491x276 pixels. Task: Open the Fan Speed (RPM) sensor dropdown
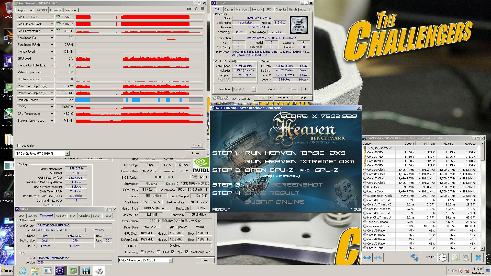[52, 45]
